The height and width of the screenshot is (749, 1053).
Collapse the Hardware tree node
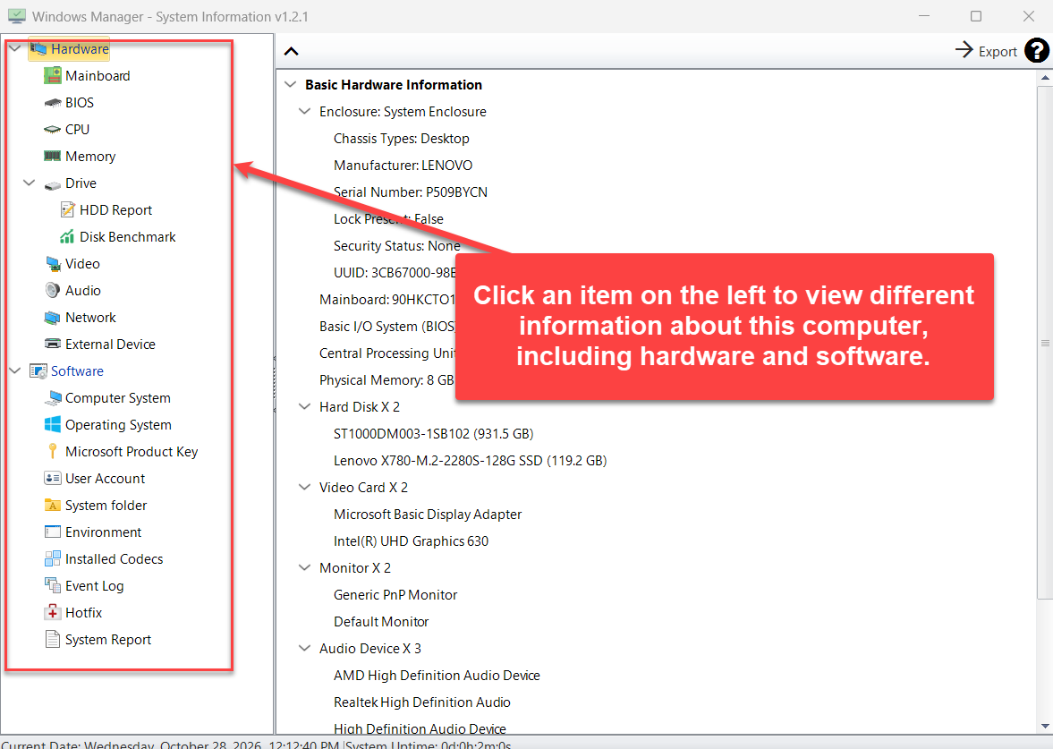coord(15,48)
